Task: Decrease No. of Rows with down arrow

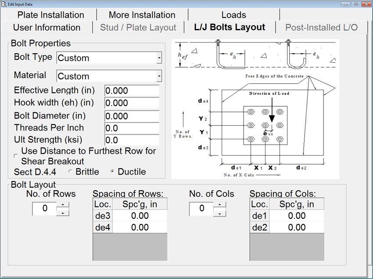Action: coord(63,213)
